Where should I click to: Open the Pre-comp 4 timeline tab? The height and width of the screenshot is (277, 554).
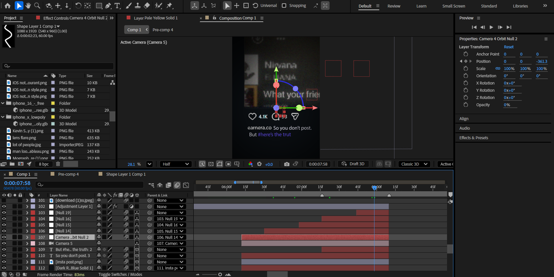(68, 174)
